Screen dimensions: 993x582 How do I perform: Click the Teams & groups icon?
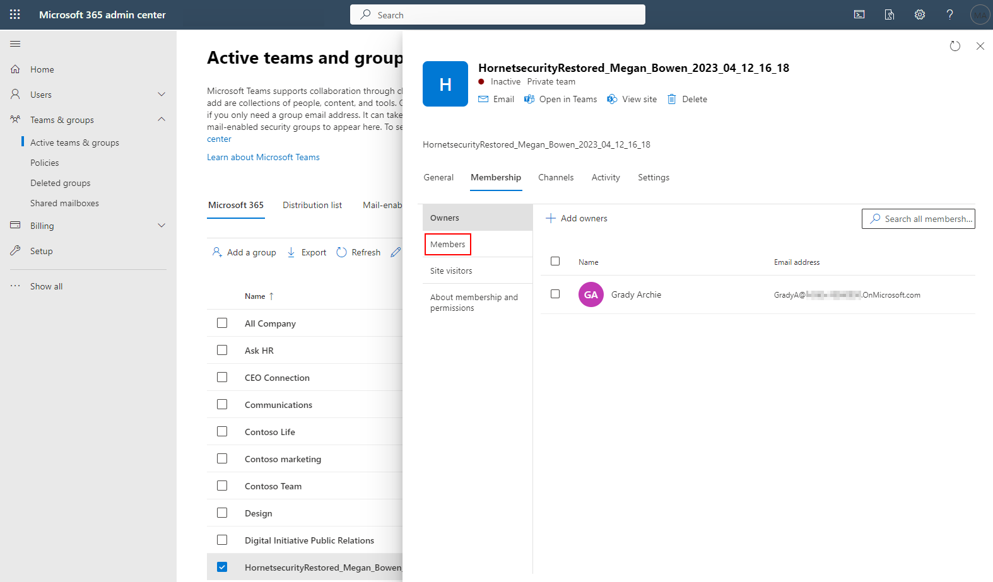tap(15, 119)
